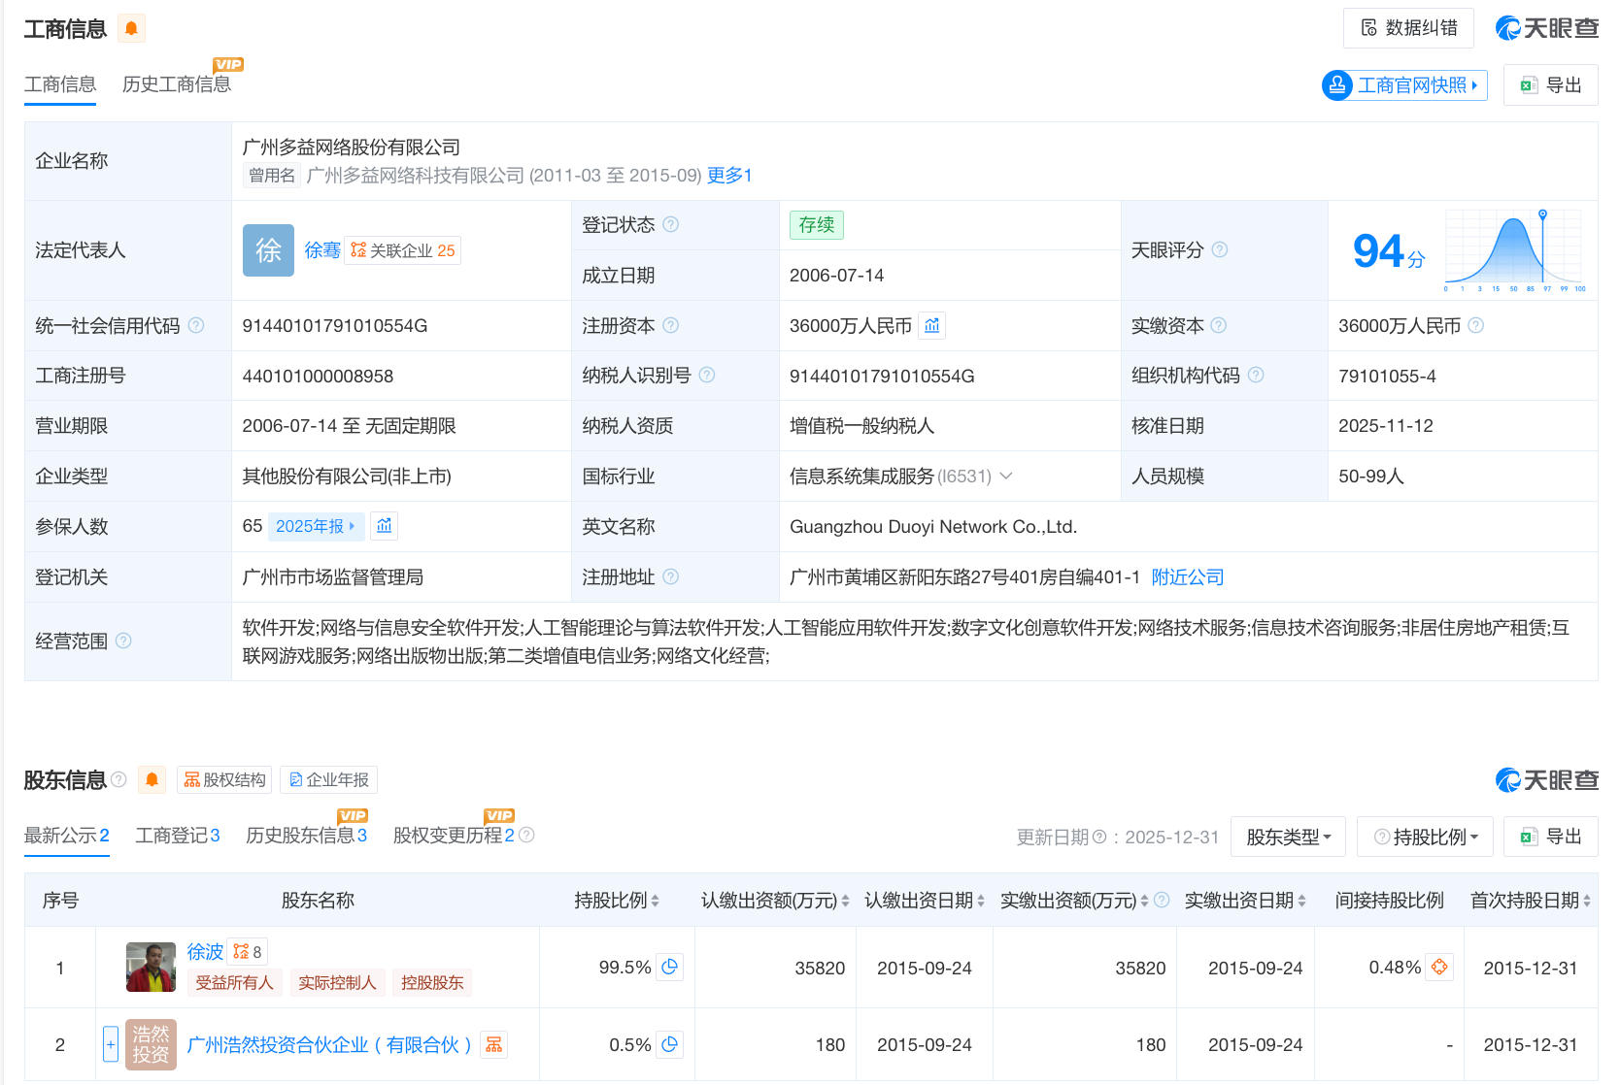The height and width of the screenshot is (1085, 1620).
Task: Open indirect holding icon beside 0.48%
Action: point(1439,967)
